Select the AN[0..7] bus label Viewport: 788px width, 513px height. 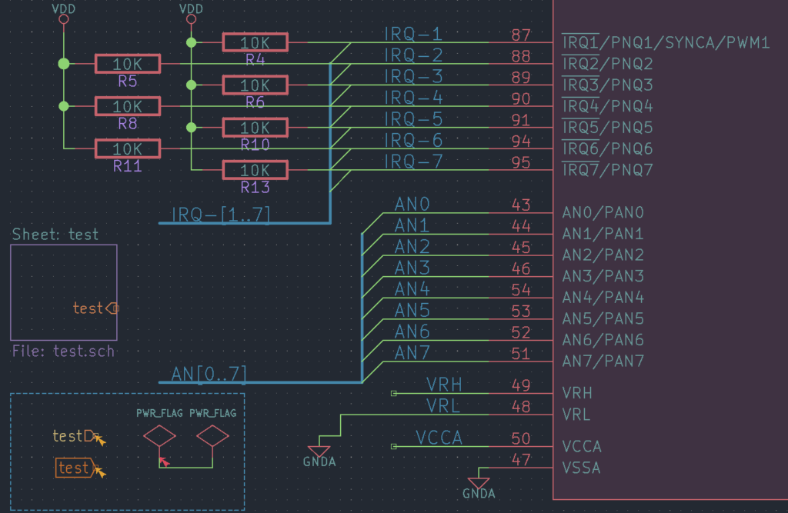210,374
